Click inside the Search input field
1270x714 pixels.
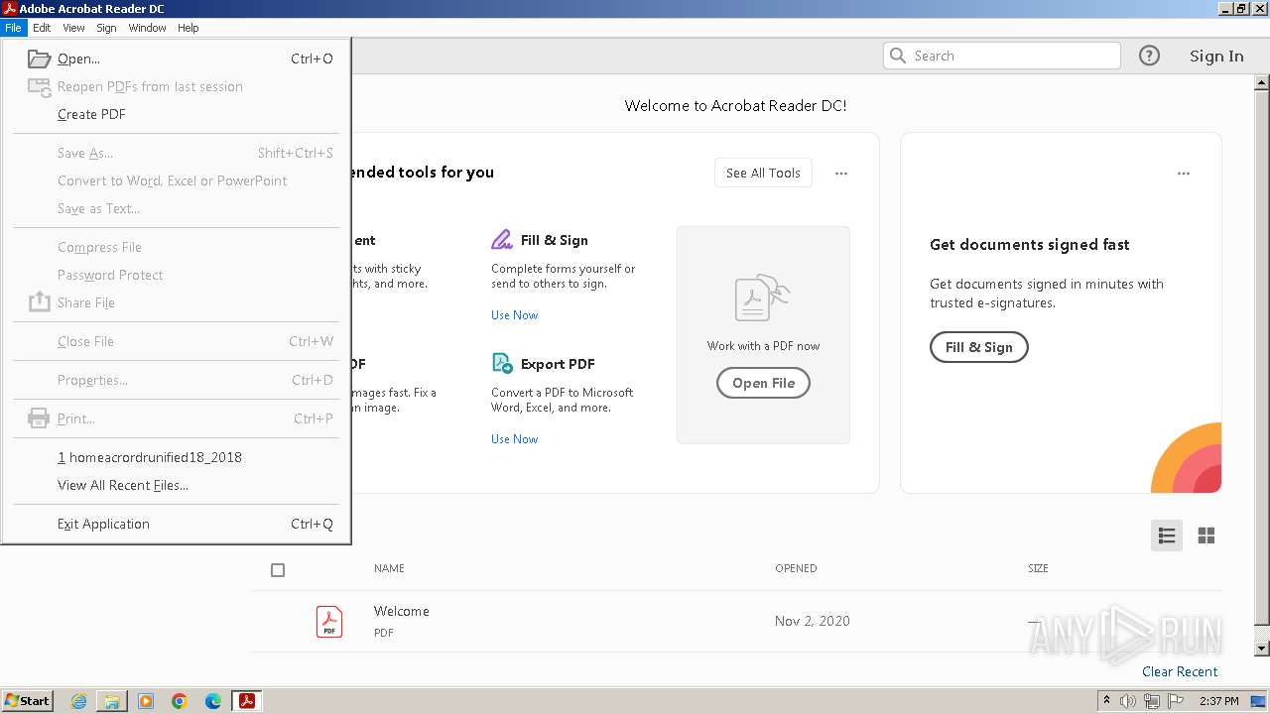point(1002,56)
